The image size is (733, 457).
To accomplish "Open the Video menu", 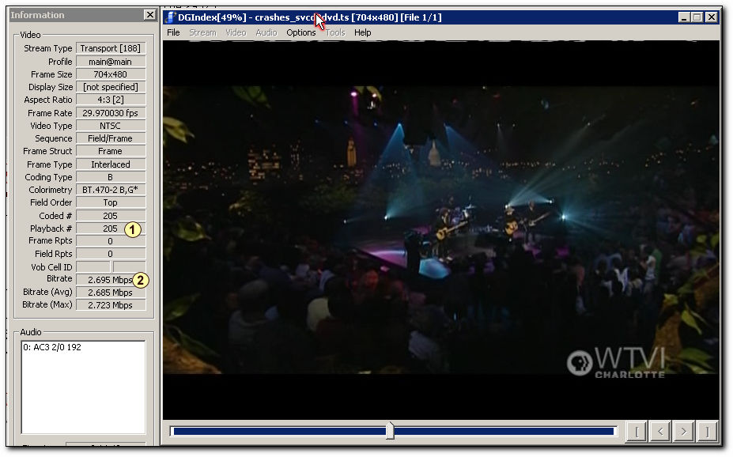I will pos(236,32).
